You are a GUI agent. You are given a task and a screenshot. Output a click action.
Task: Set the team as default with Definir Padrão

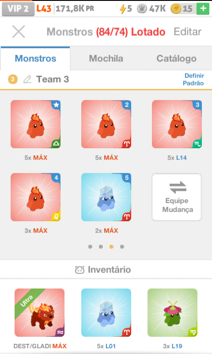[x=193, y=80]
